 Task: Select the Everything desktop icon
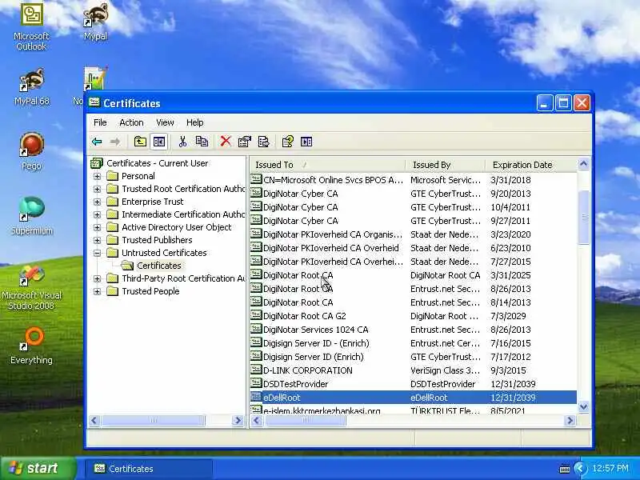point(31,346)
